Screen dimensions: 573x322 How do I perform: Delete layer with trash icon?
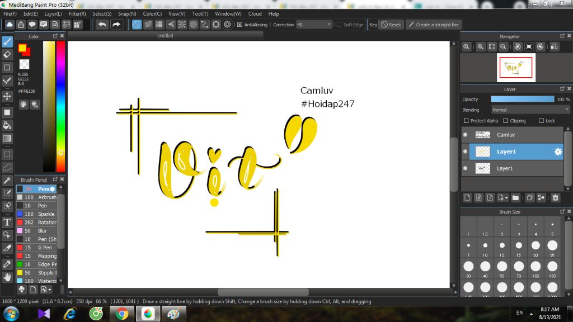click(x=556, y=197)
